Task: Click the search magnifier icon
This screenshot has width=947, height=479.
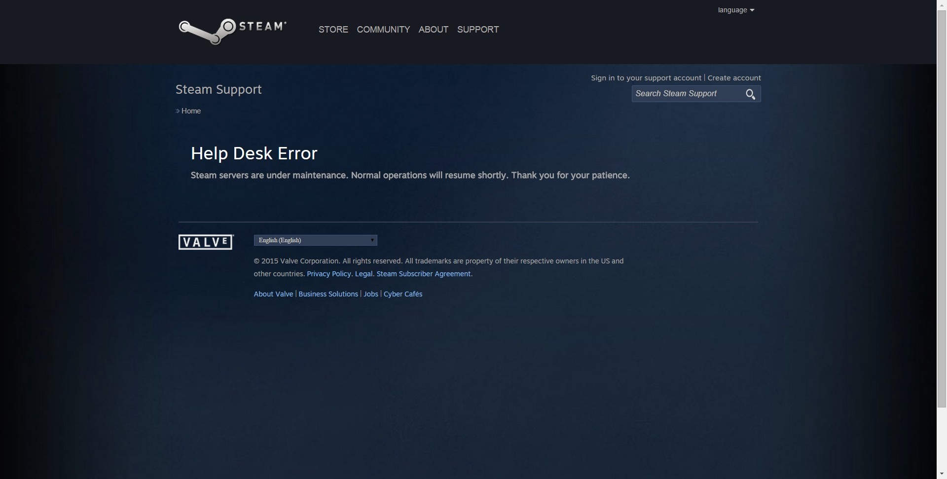Action: (750, 94)
